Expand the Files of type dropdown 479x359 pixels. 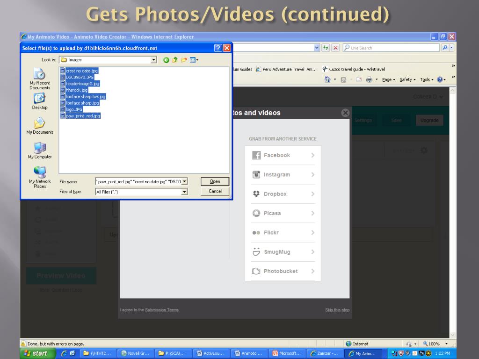(x=184, y=192)
